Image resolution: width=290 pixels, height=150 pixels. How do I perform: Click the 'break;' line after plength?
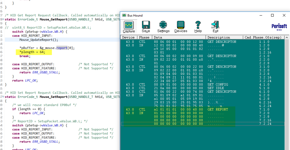click(x=25, y=56)
